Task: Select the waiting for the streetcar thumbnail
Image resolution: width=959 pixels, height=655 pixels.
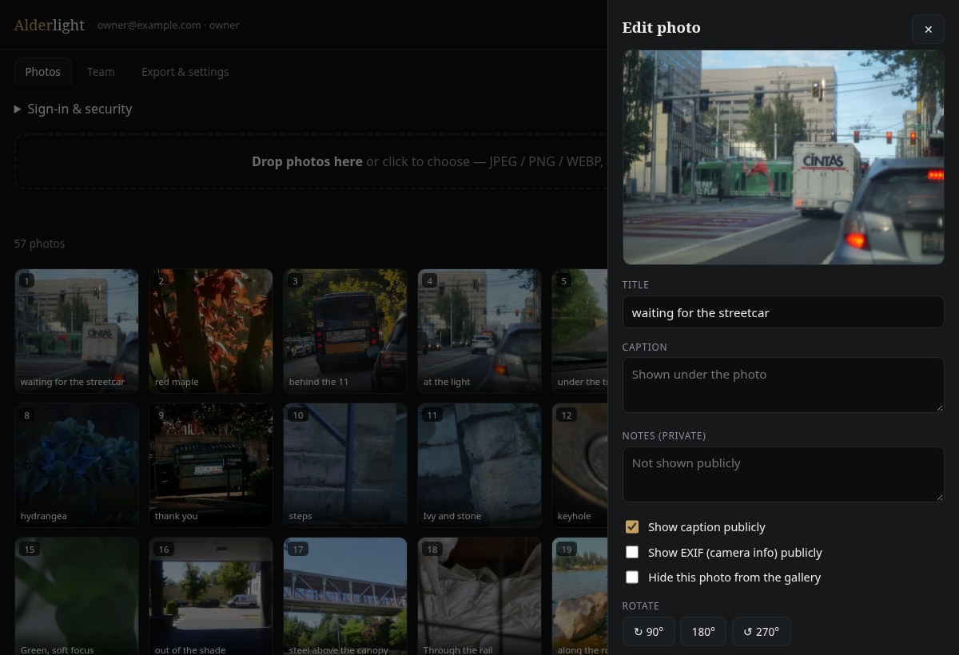Action: coord(77,331)
